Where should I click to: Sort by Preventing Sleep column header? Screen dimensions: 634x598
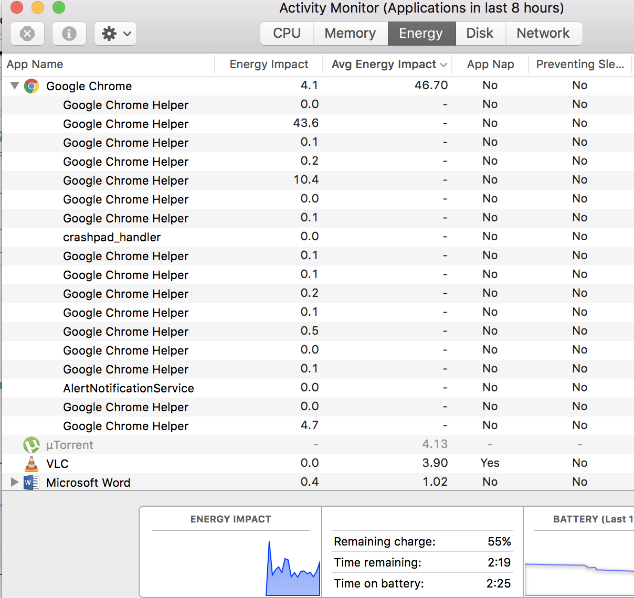click(580, 65)
